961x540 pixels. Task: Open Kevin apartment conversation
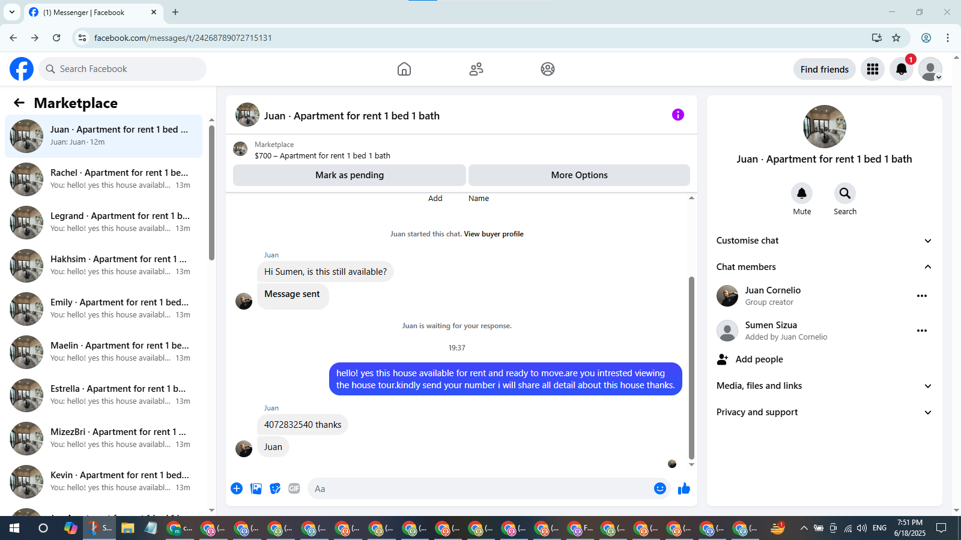pyautogui.click(x=104, y=482)
